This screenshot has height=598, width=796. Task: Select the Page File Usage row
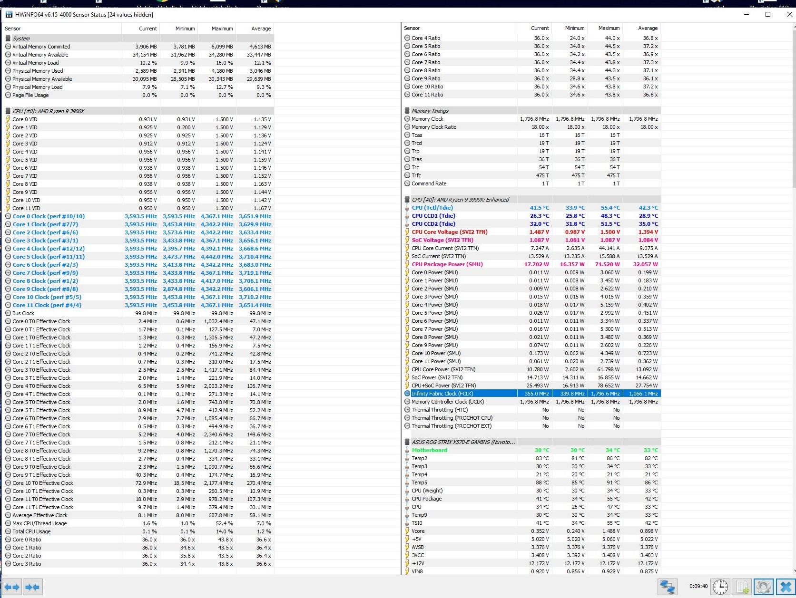(138, 95)
